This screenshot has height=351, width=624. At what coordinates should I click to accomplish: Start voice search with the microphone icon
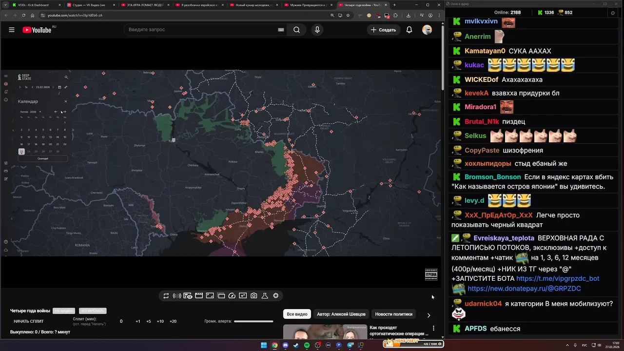317,30
